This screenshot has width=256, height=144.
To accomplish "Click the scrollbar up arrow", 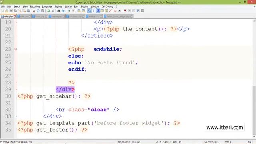I will point(254,21).
